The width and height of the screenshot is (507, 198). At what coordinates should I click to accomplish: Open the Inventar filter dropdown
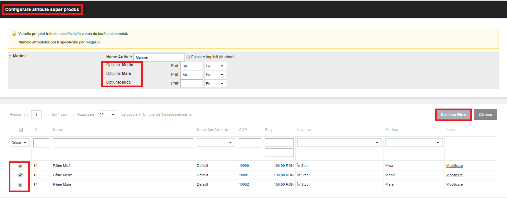339,143
